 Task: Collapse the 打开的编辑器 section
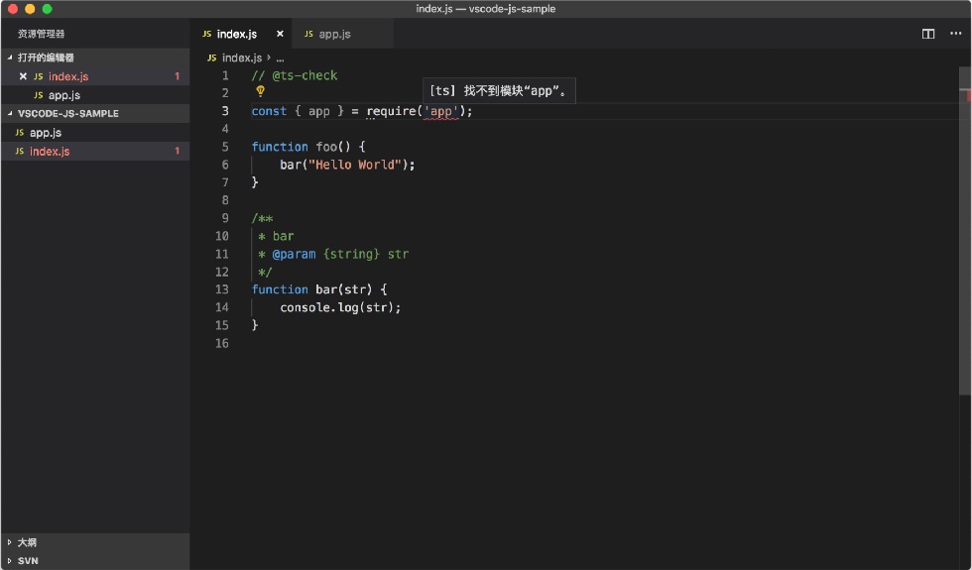click(10, 57)
